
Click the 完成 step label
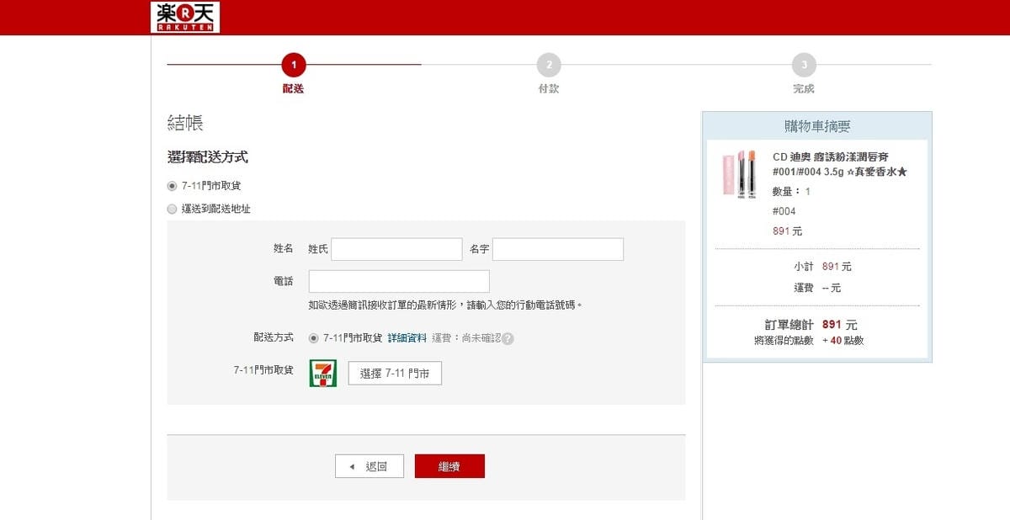[804, 88]
